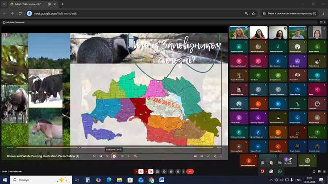The height and width of the screenshot is (184, 328).
Task: Open Windows notification center icon
Action: 321,180
